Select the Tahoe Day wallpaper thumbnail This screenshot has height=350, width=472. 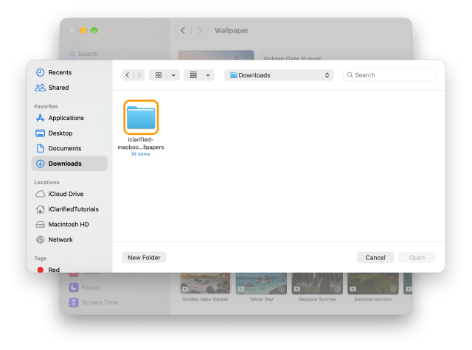tap(261, 283)
